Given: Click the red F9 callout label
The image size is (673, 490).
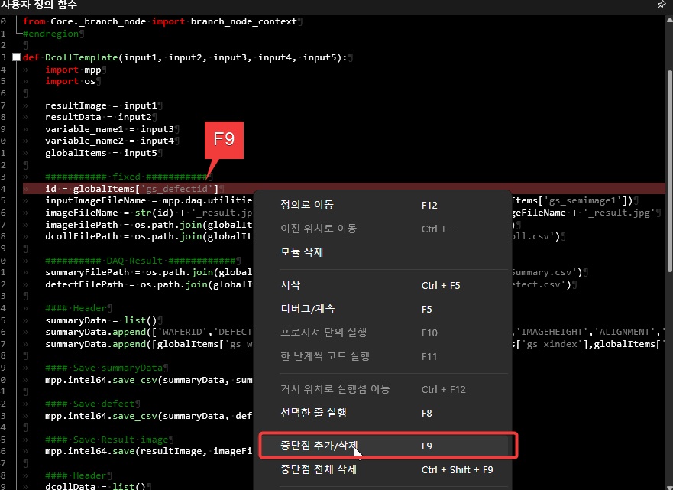Looking at the screenshot, I should (223, 140).
